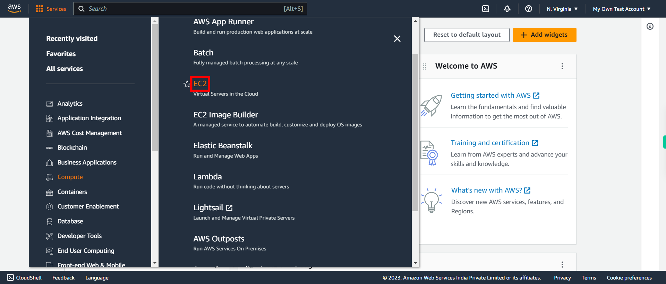This screenshot has width=666, height=284.
Task: Click the AWS logo home icon
Action: [15, 9]
